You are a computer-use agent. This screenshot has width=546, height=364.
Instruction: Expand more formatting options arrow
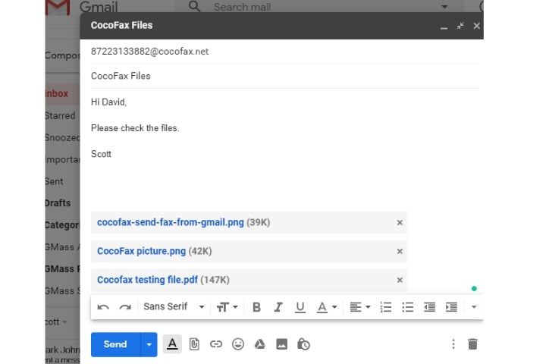tap(473, 307)
